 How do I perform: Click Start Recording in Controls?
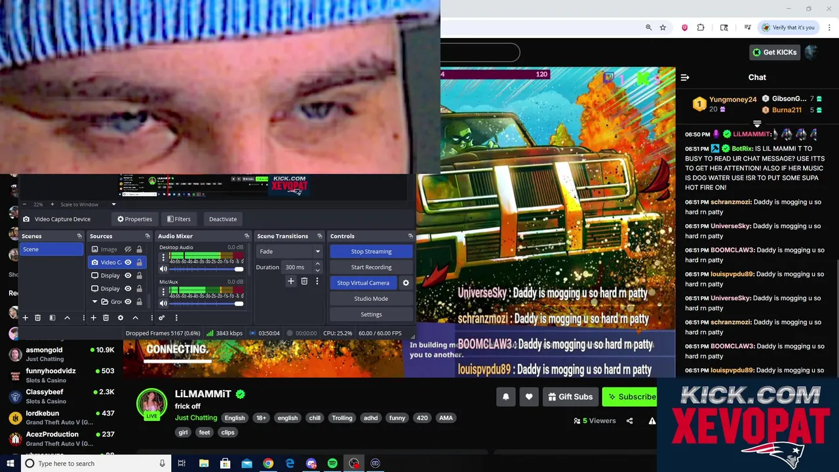pos(371,267)
